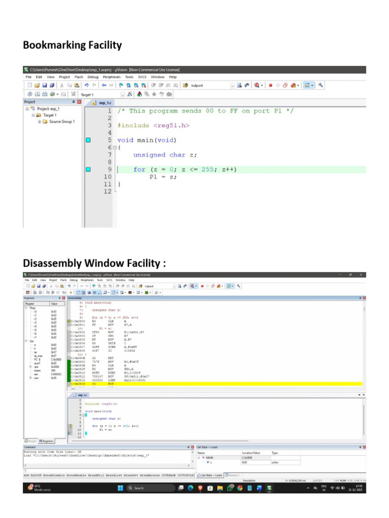Viewport: 389px width, 518px height.
Task: Click code line 9 with the for loop in top editor
Action: [242, 169]
